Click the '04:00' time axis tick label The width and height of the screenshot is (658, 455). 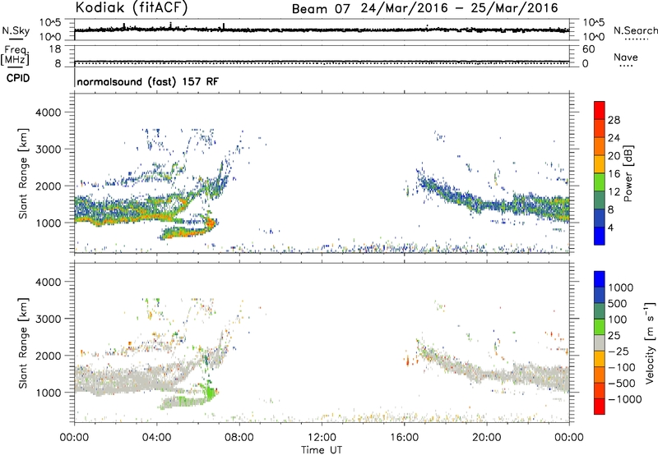[x=156, y=438]
